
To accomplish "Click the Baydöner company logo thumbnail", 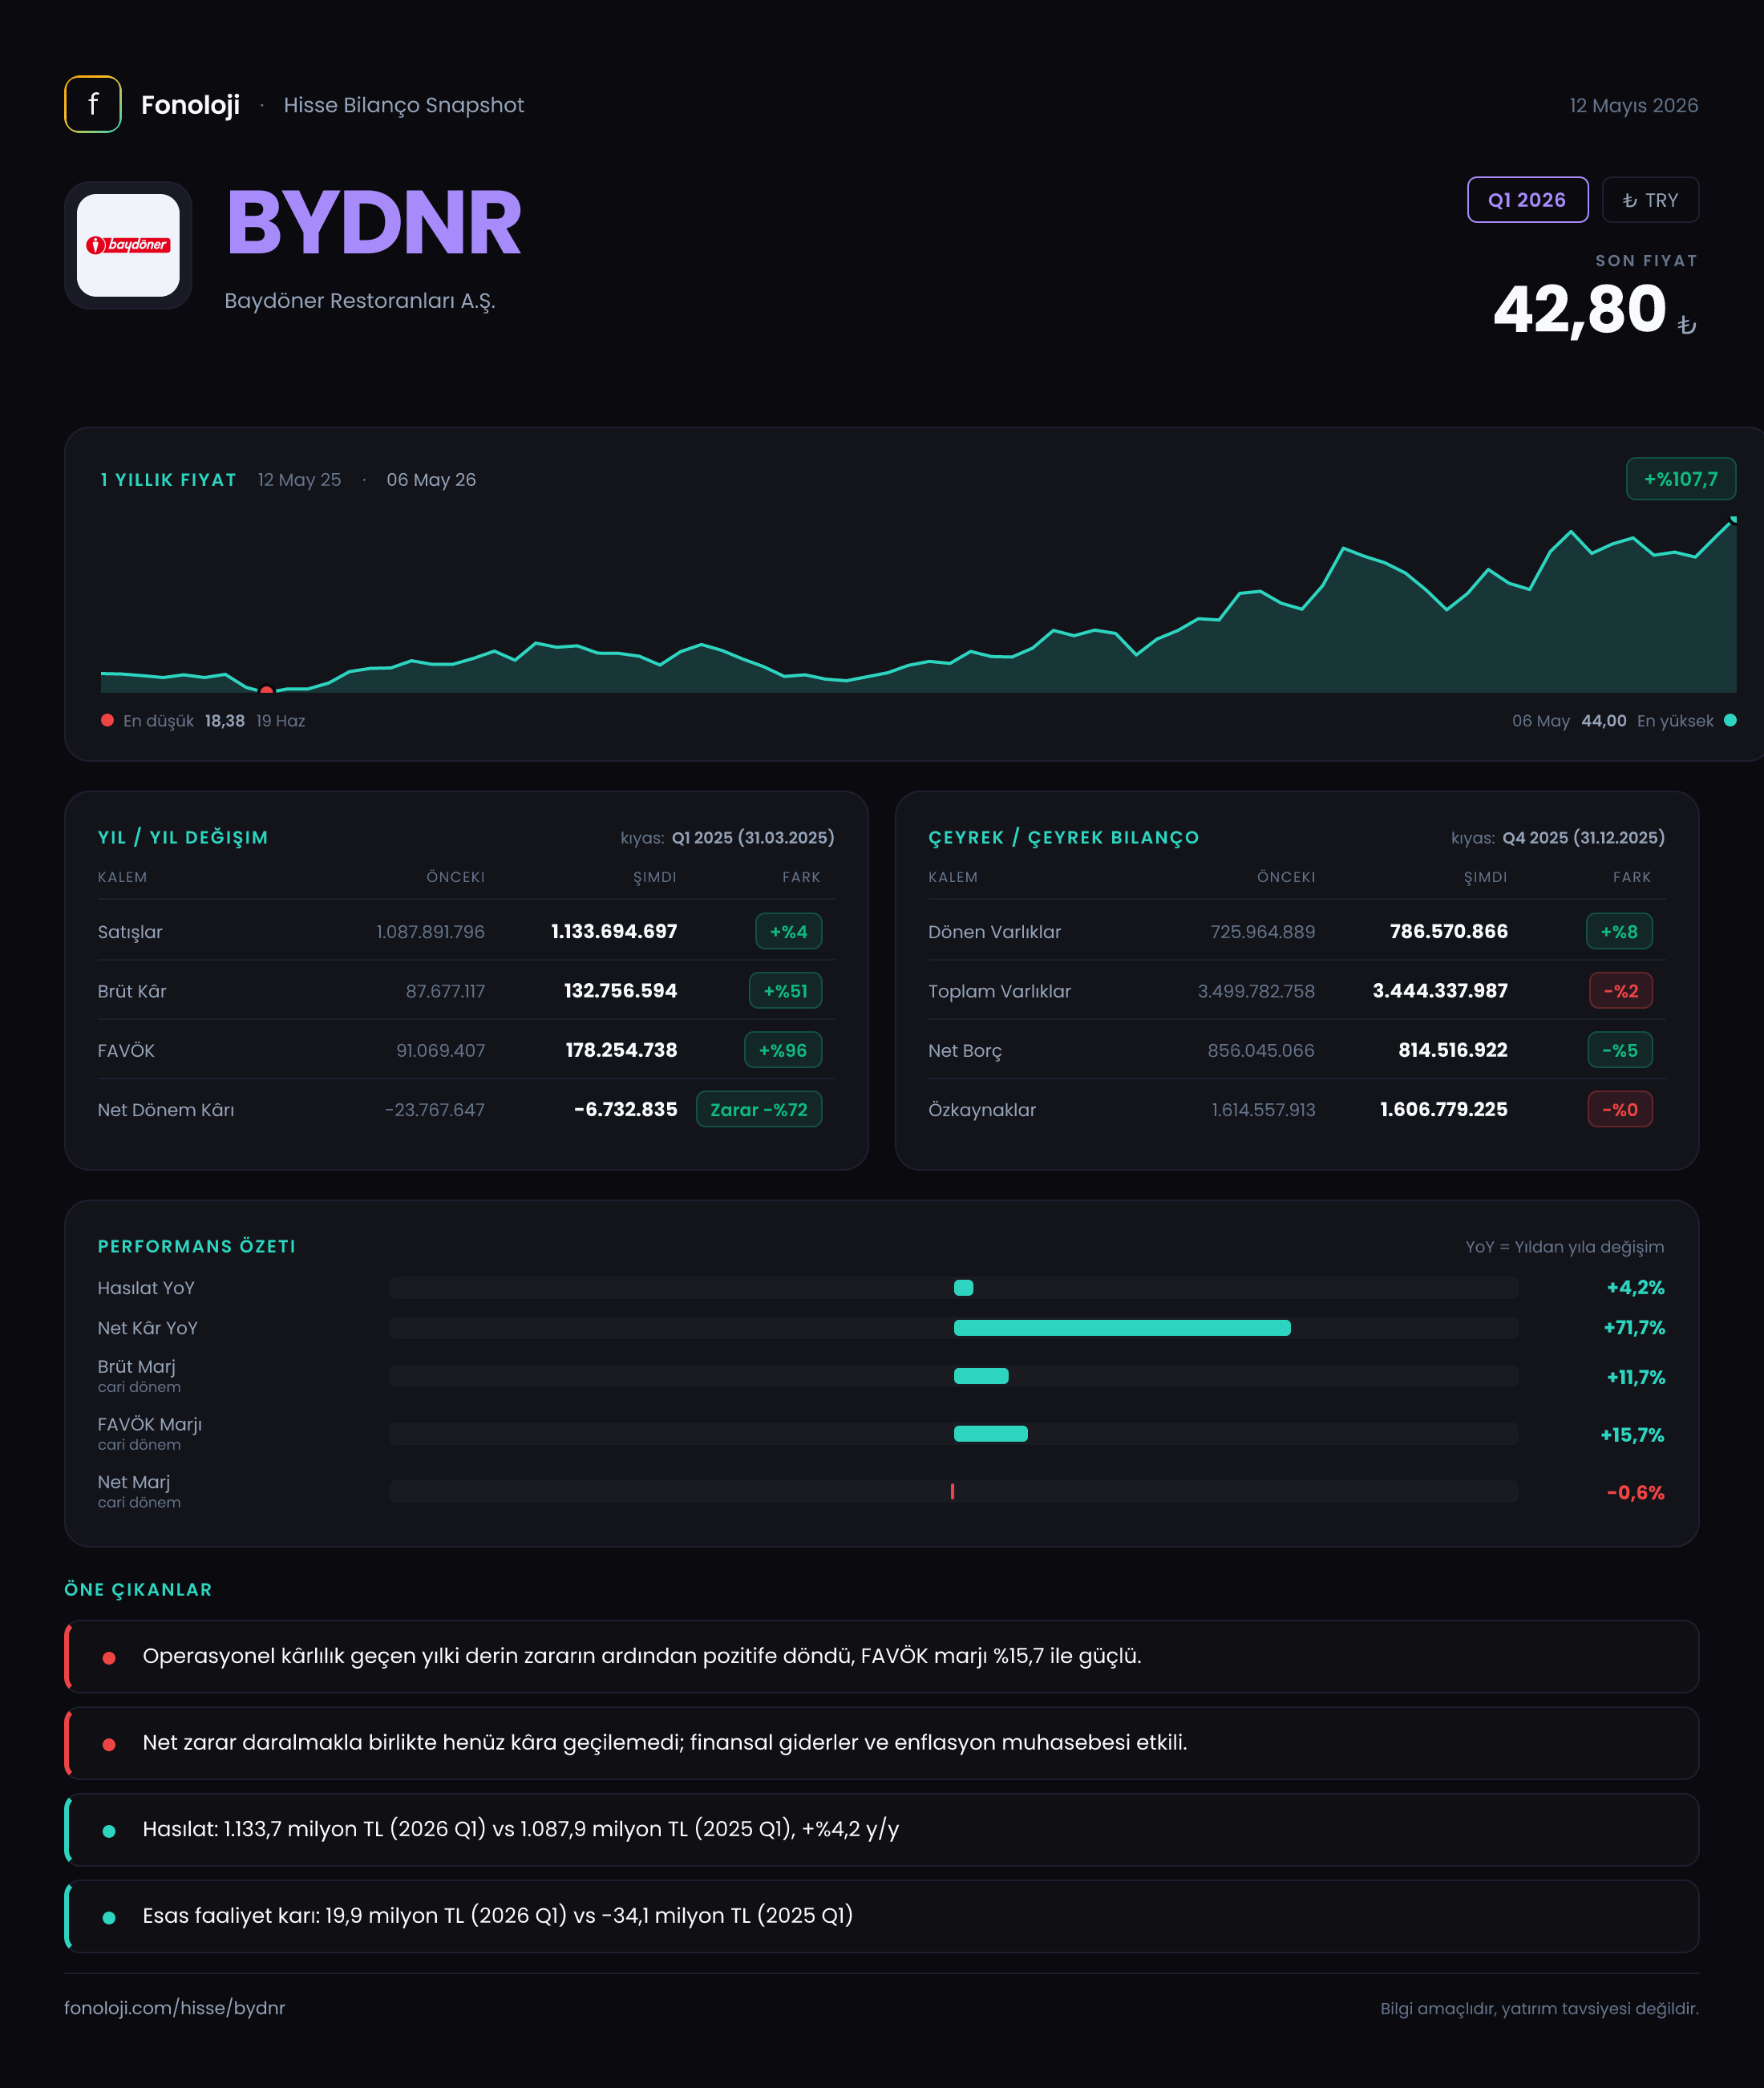I will click(x=128, y=245).
